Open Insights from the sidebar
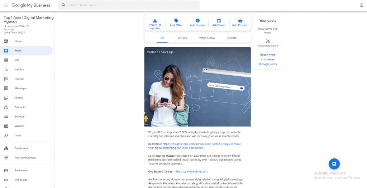The image size is (367, 188). coord(19,70)
